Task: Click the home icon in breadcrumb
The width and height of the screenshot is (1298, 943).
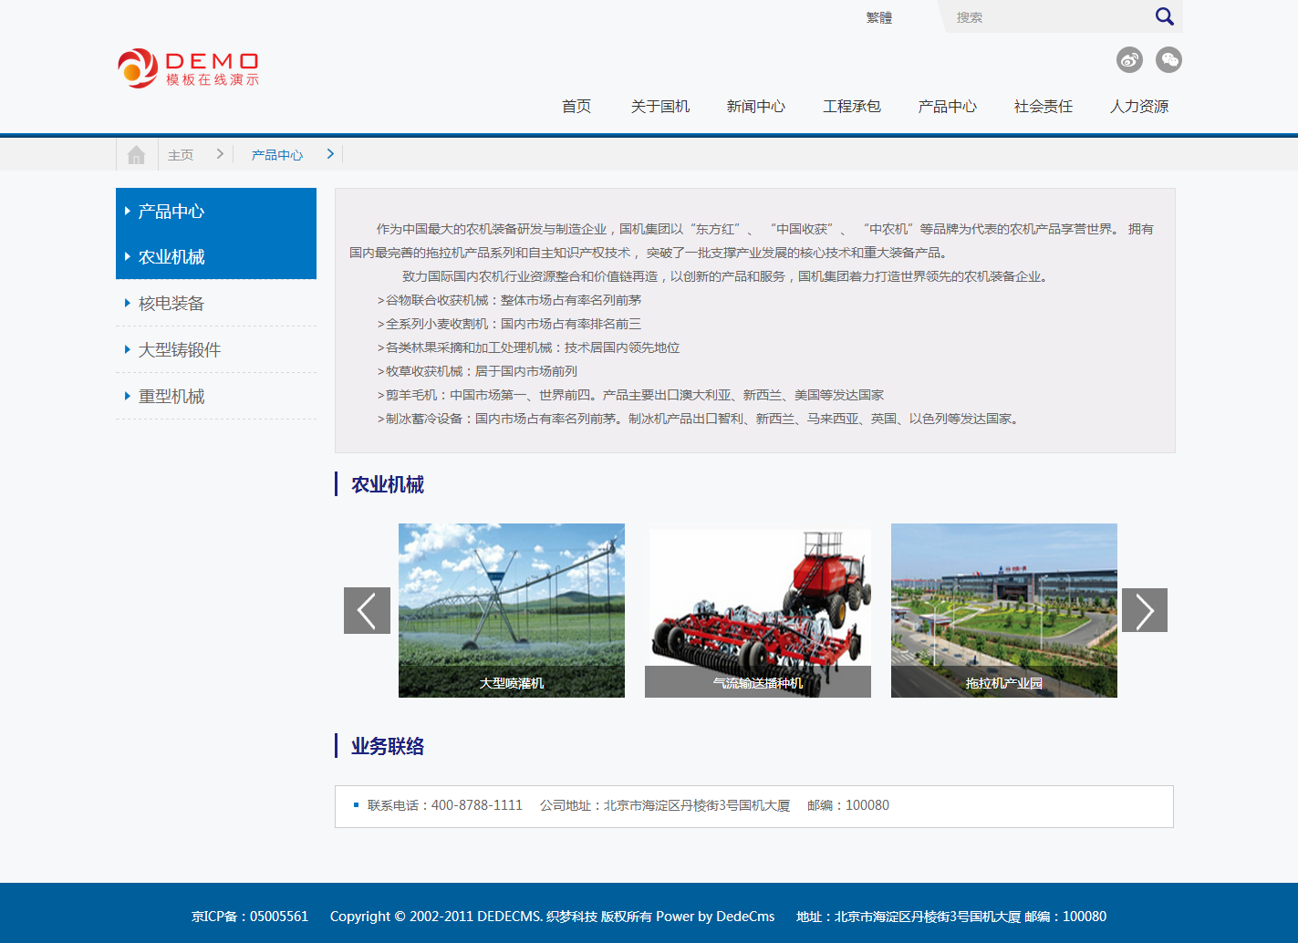Action: [x=137, y=155]
